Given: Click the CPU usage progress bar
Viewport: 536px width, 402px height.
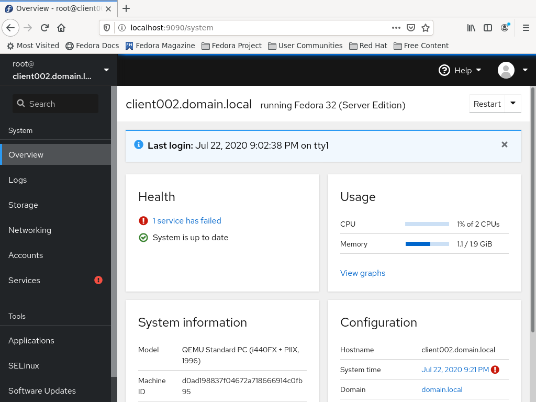Looking at the screenshot, I should point(427,224).
